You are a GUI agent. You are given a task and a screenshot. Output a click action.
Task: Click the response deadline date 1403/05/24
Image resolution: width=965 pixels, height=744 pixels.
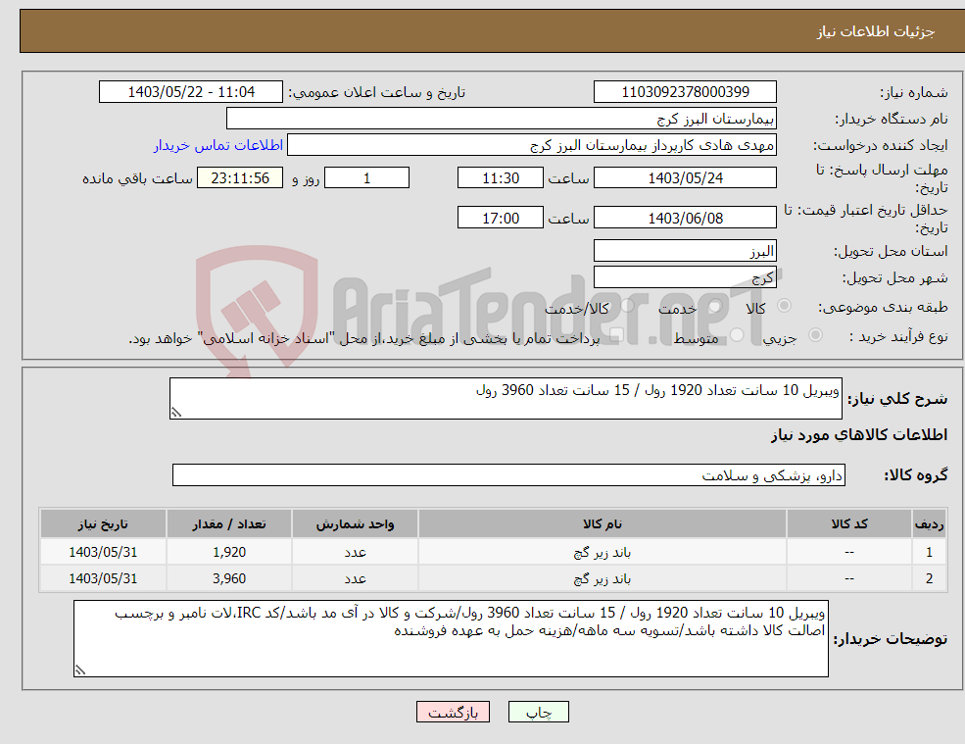685,178
